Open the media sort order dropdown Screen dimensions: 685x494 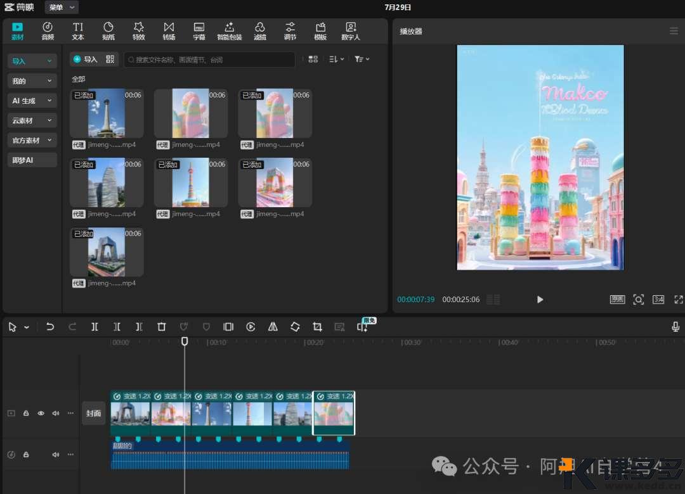[x=336, y=59]
